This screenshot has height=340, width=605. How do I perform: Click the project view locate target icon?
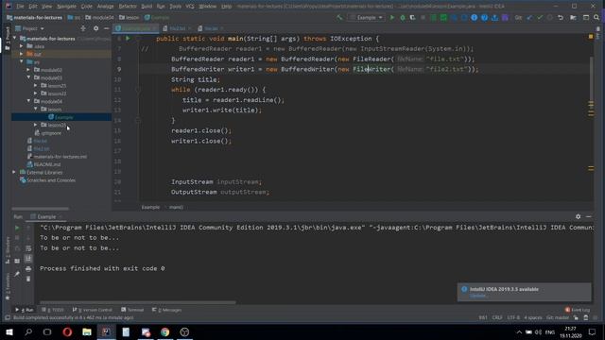tap(83, 28)
